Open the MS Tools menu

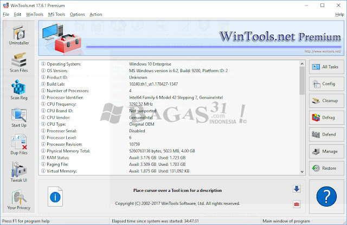pos(56,15)
